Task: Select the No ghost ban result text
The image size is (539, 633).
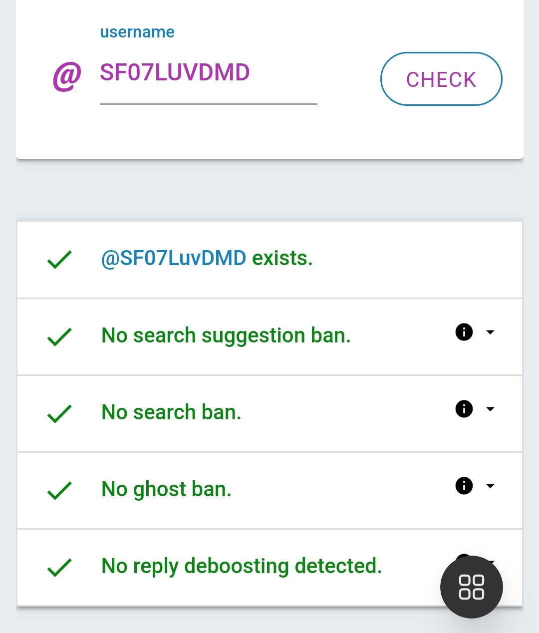Action: click(x=166, y=489)
